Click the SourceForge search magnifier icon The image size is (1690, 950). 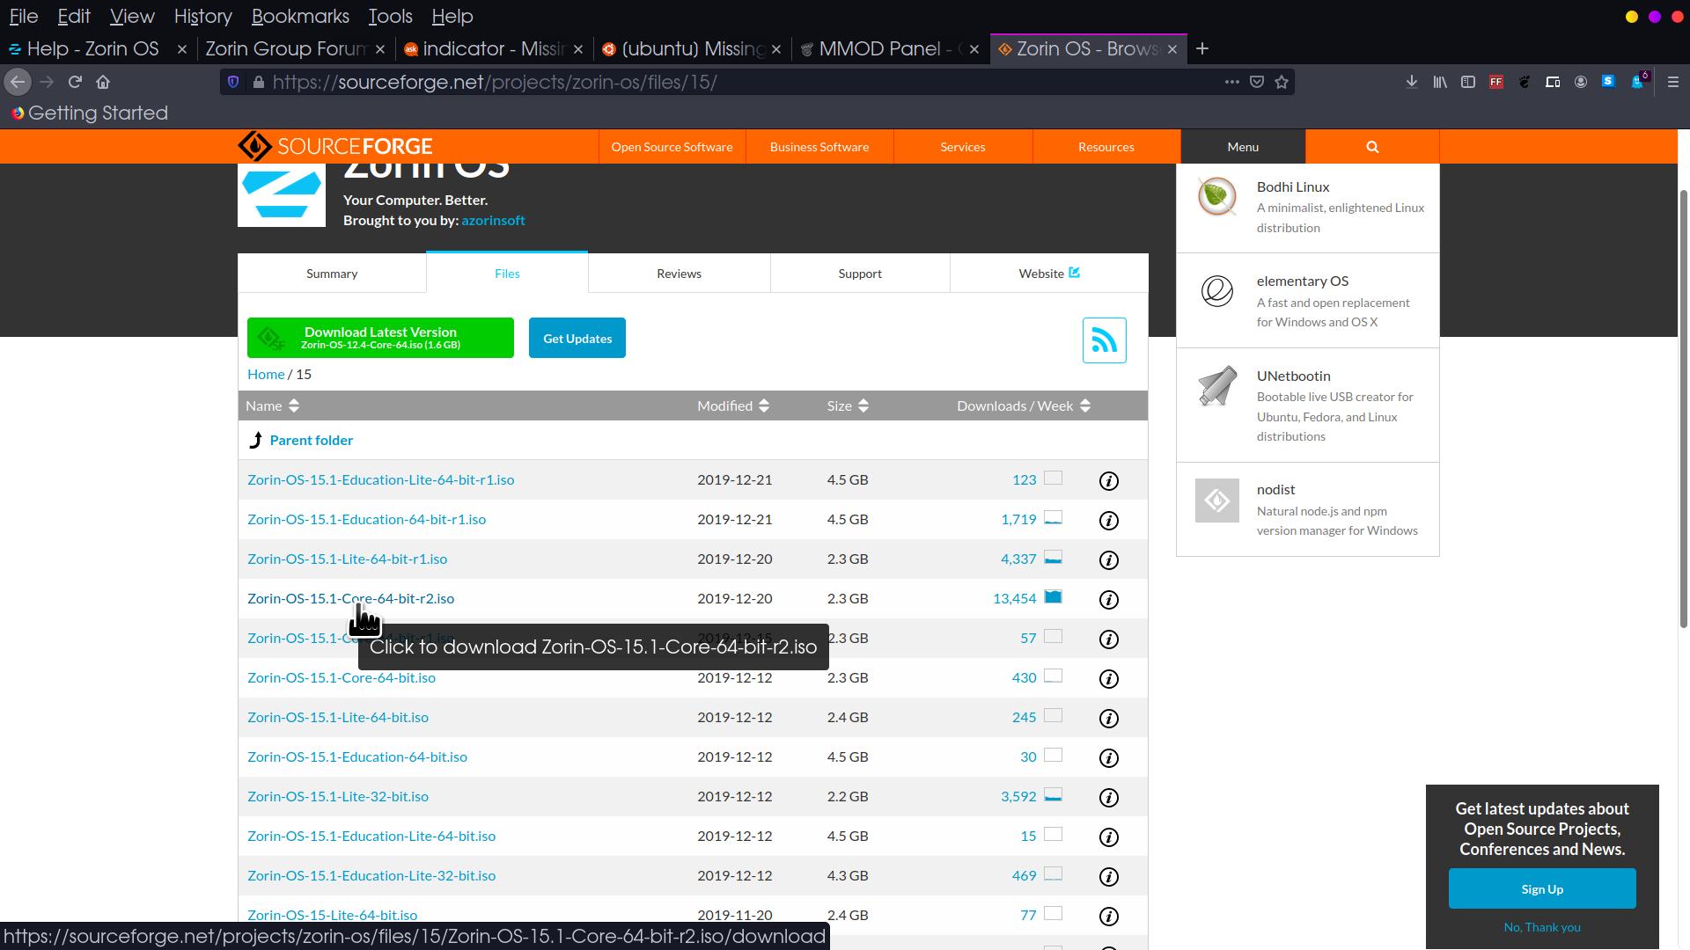tap(1371, 147)
